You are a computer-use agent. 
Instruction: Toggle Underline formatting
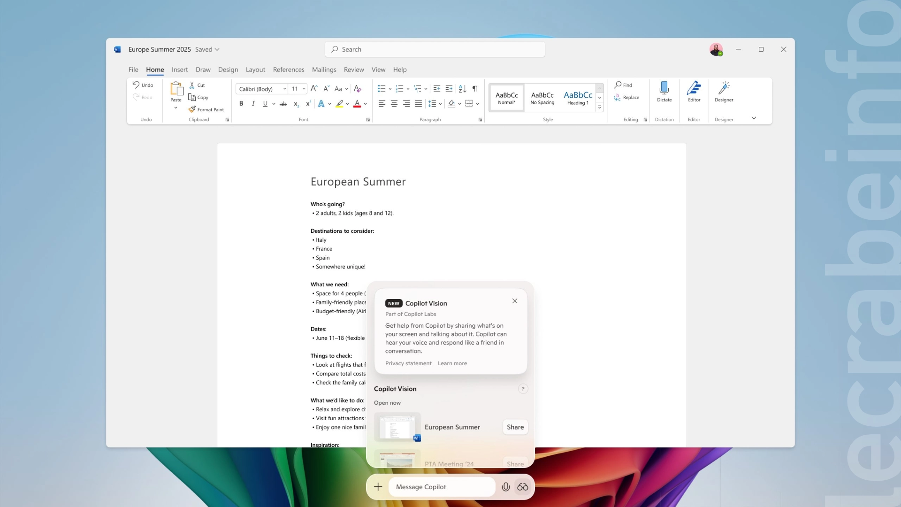coord(266,104)
